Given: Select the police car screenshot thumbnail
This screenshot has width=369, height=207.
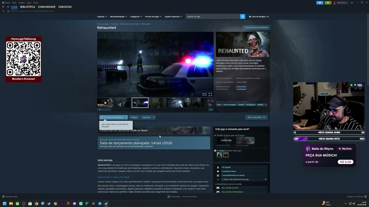Looking at the screenshot, I should (x=140, y=103).
